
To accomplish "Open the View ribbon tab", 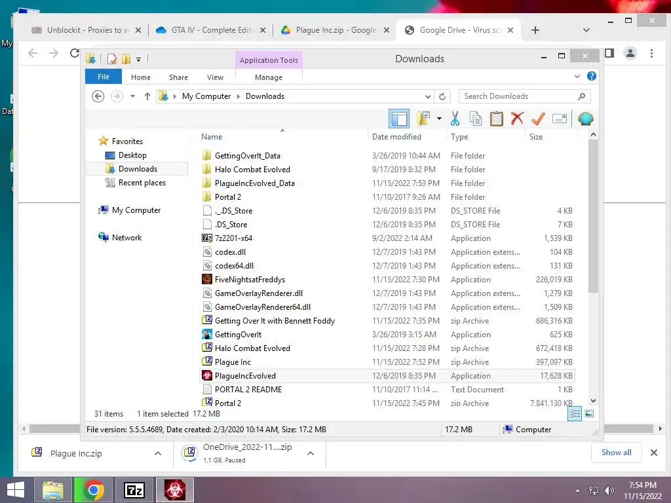I will [x=215, y=77].
